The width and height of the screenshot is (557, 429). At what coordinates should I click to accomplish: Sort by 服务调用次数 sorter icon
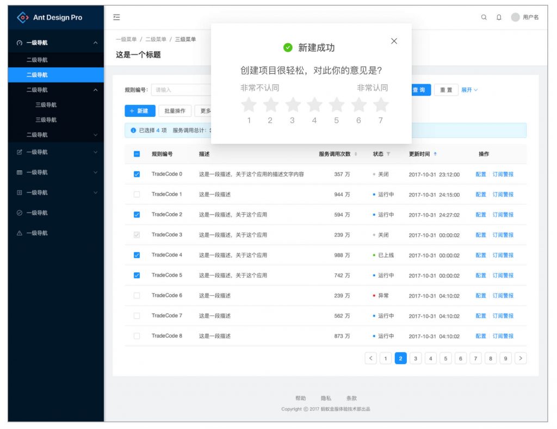[356, 154]
